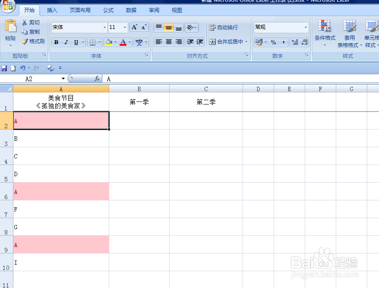The height and width of the screenshot is (288, 379).
Task: Switch to 页面布局 Page Layout tab
Action: point(80,10)
